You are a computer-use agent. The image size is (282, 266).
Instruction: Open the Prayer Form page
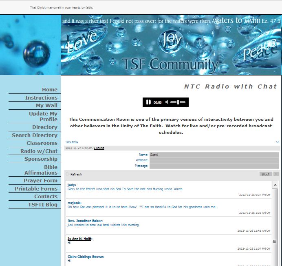[40, 181]
